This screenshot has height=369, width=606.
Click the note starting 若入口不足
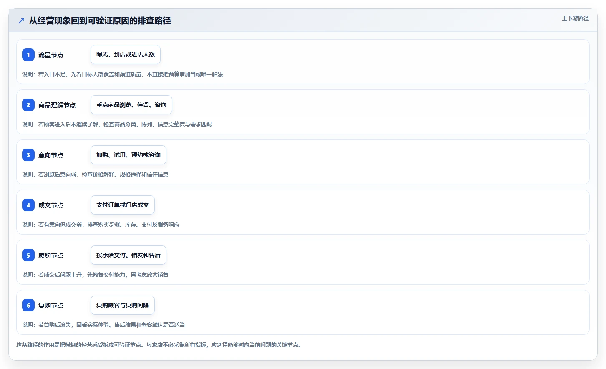click(x=122, y=74)
